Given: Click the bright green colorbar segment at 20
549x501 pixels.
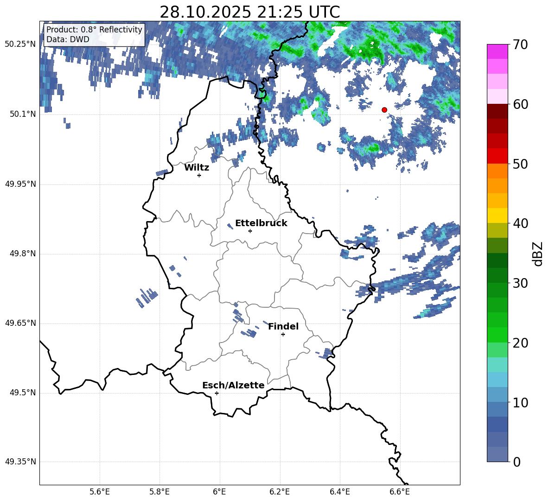Looking at the screenshot, I should click(498, 335).
